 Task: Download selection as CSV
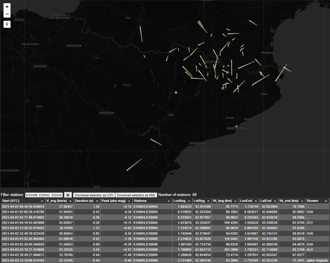(x=94, y=195)
